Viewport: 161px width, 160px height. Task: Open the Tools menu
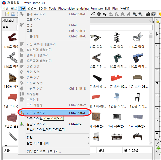[x=52, y=8]
